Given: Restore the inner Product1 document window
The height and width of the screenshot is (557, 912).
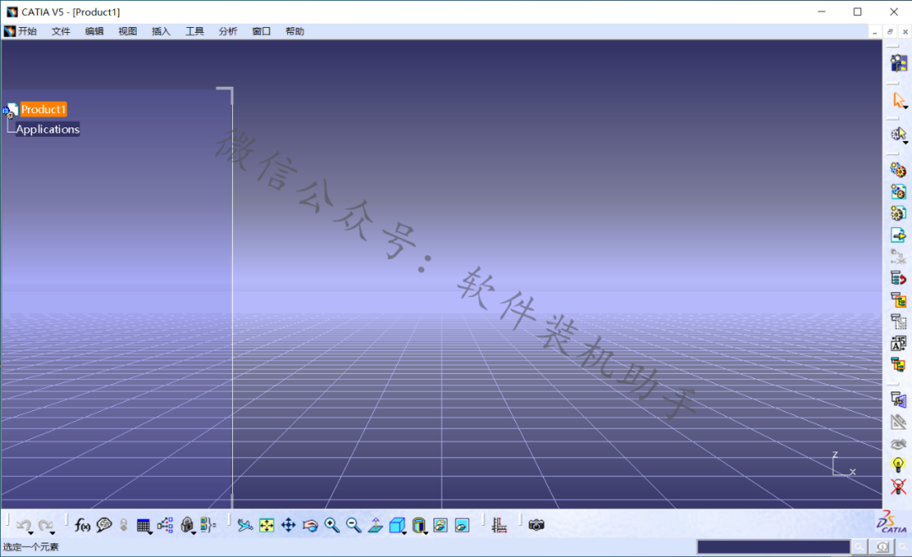Looking at the screenshot, I should coord(890,32).
